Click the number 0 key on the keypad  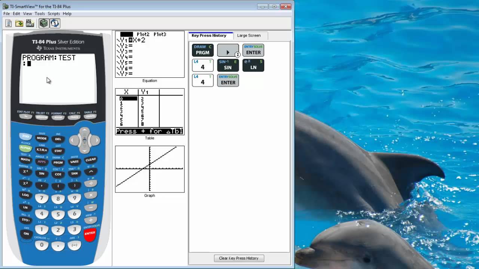pos(42,245)
